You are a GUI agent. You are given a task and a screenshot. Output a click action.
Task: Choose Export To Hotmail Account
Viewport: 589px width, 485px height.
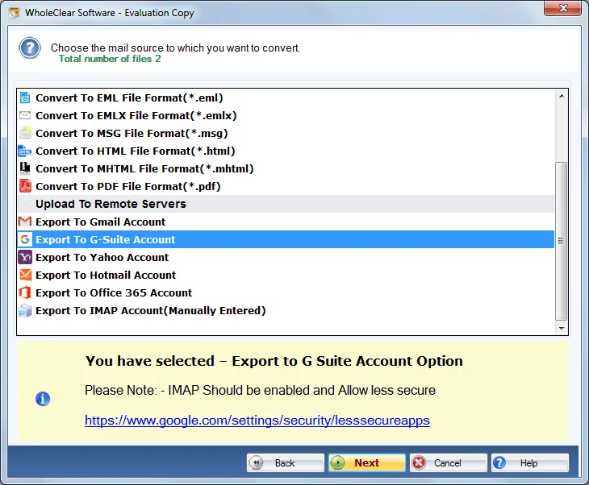(286, 275)
